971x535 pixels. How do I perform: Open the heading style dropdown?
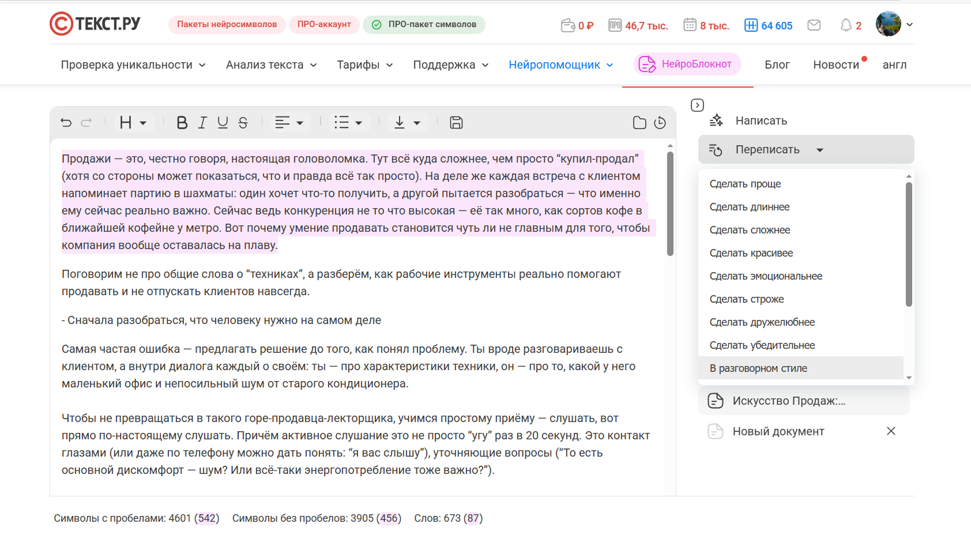[133, 123]
